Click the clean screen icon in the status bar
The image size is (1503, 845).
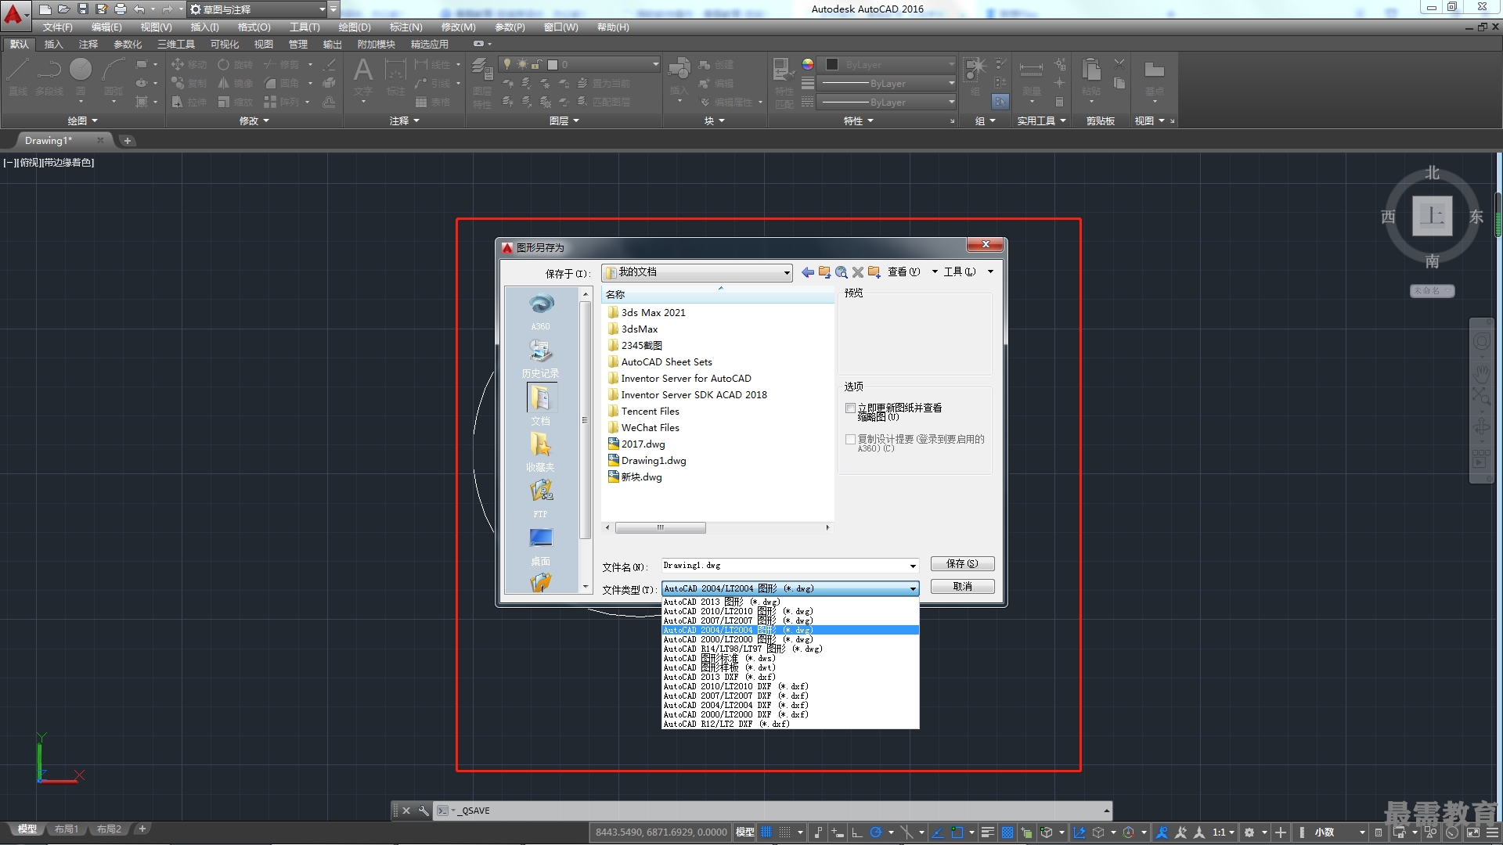click(x=1473, y=832)
